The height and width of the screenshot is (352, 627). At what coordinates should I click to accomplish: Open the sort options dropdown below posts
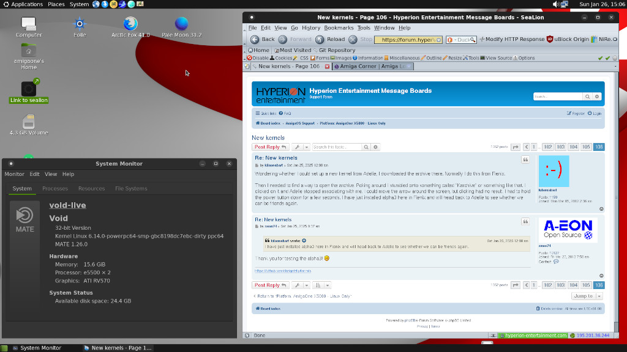[322, 285]
